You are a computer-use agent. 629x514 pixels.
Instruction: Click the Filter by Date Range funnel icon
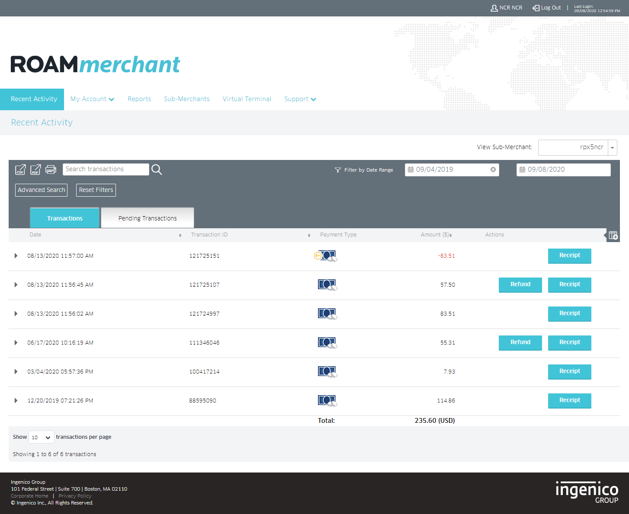(338, 170)
